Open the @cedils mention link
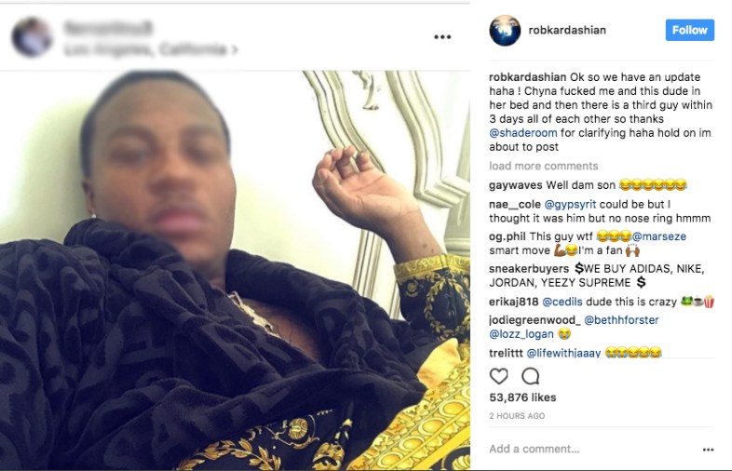Screen dimensions: 732x471 pyautogui.click(x=563, y=302)
